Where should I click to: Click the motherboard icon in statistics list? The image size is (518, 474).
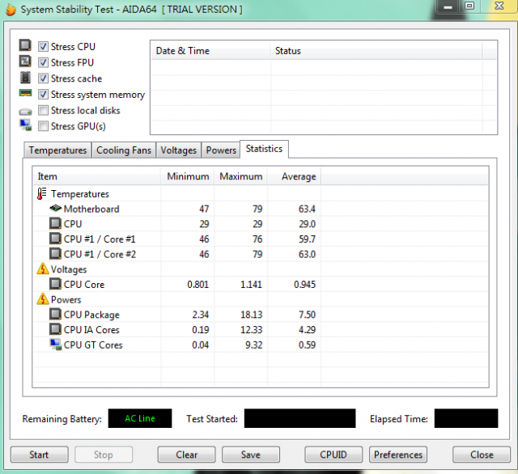[x=56, y=208]
